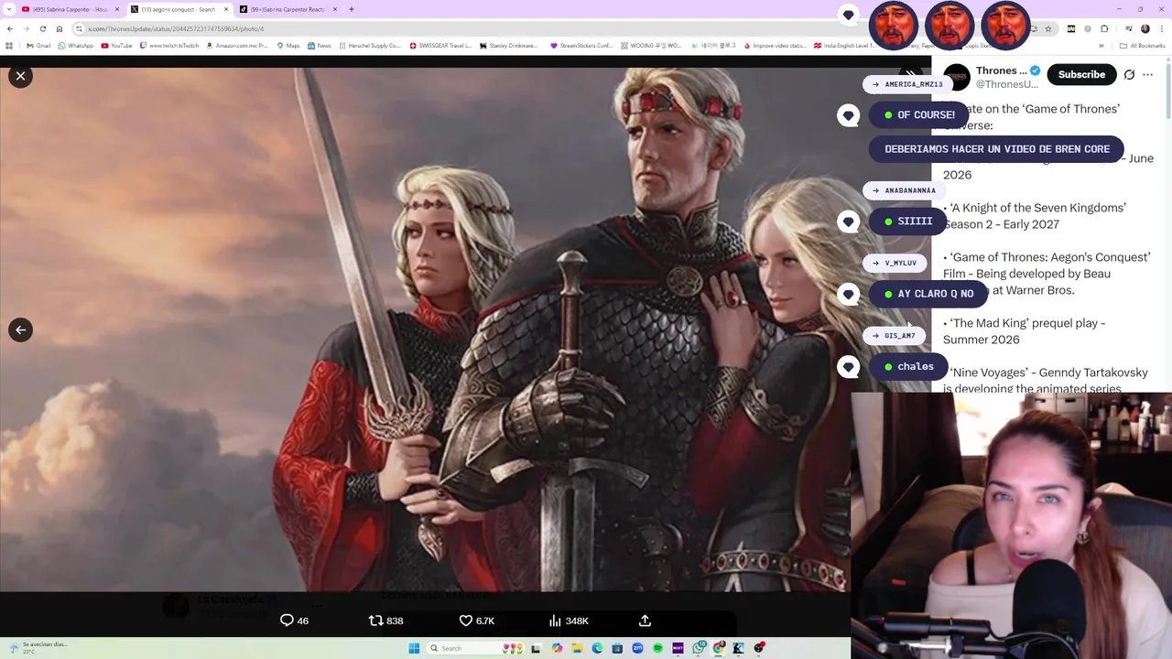Open Spotify from the taskbar
Image resolution: width=1172 pixels, height=659 pixels.
coord(657,648)
